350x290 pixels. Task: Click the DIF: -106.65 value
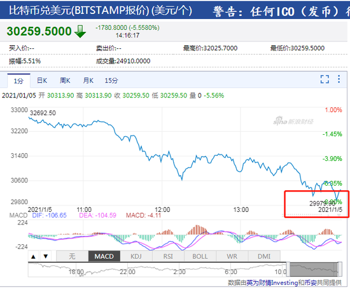pos(50,215)
